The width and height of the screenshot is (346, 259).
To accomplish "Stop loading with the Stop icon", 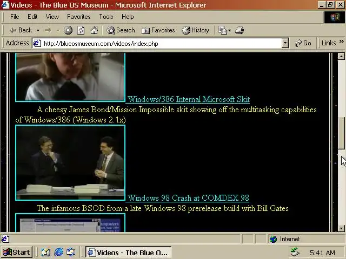I will click(x=68, y=30).
